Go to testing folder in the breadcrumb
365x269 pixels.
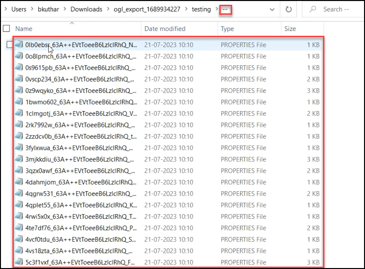click(x=201, y=9)
